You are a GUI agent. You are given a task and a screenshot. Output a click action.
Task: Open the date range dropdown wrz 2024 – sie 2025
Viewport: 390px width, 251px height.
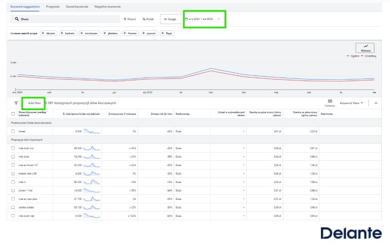[202, 19]
